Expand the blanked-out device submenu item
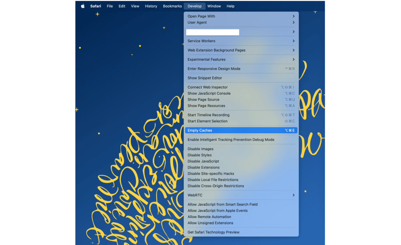Image resolution: width=401 pixels, height=245 pixels. click(241, 32)
